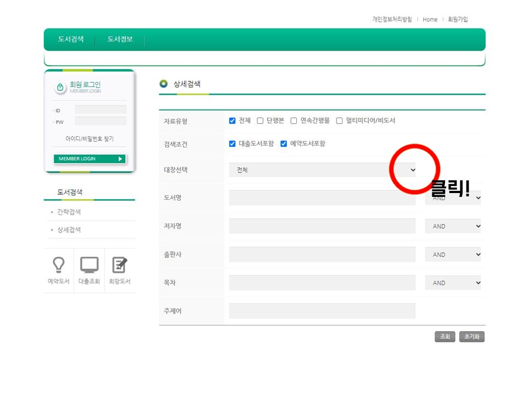The image size is (528, 396).
Task: Go to 간략검색 in sidebar
Action: [69, 212]
